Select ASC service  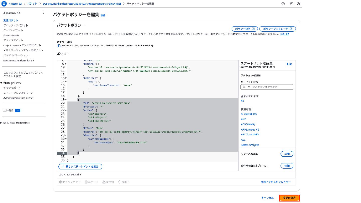pos(243,140)
